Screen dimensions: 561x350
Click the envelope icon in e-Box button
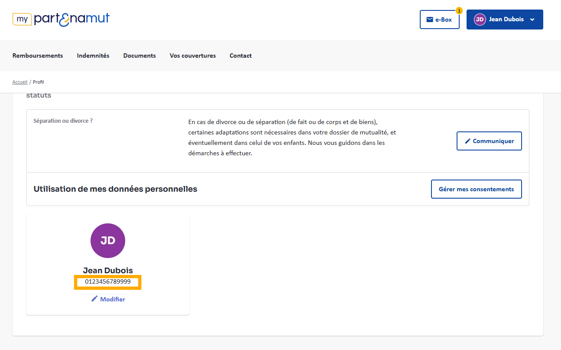click(x=430, y=20)
